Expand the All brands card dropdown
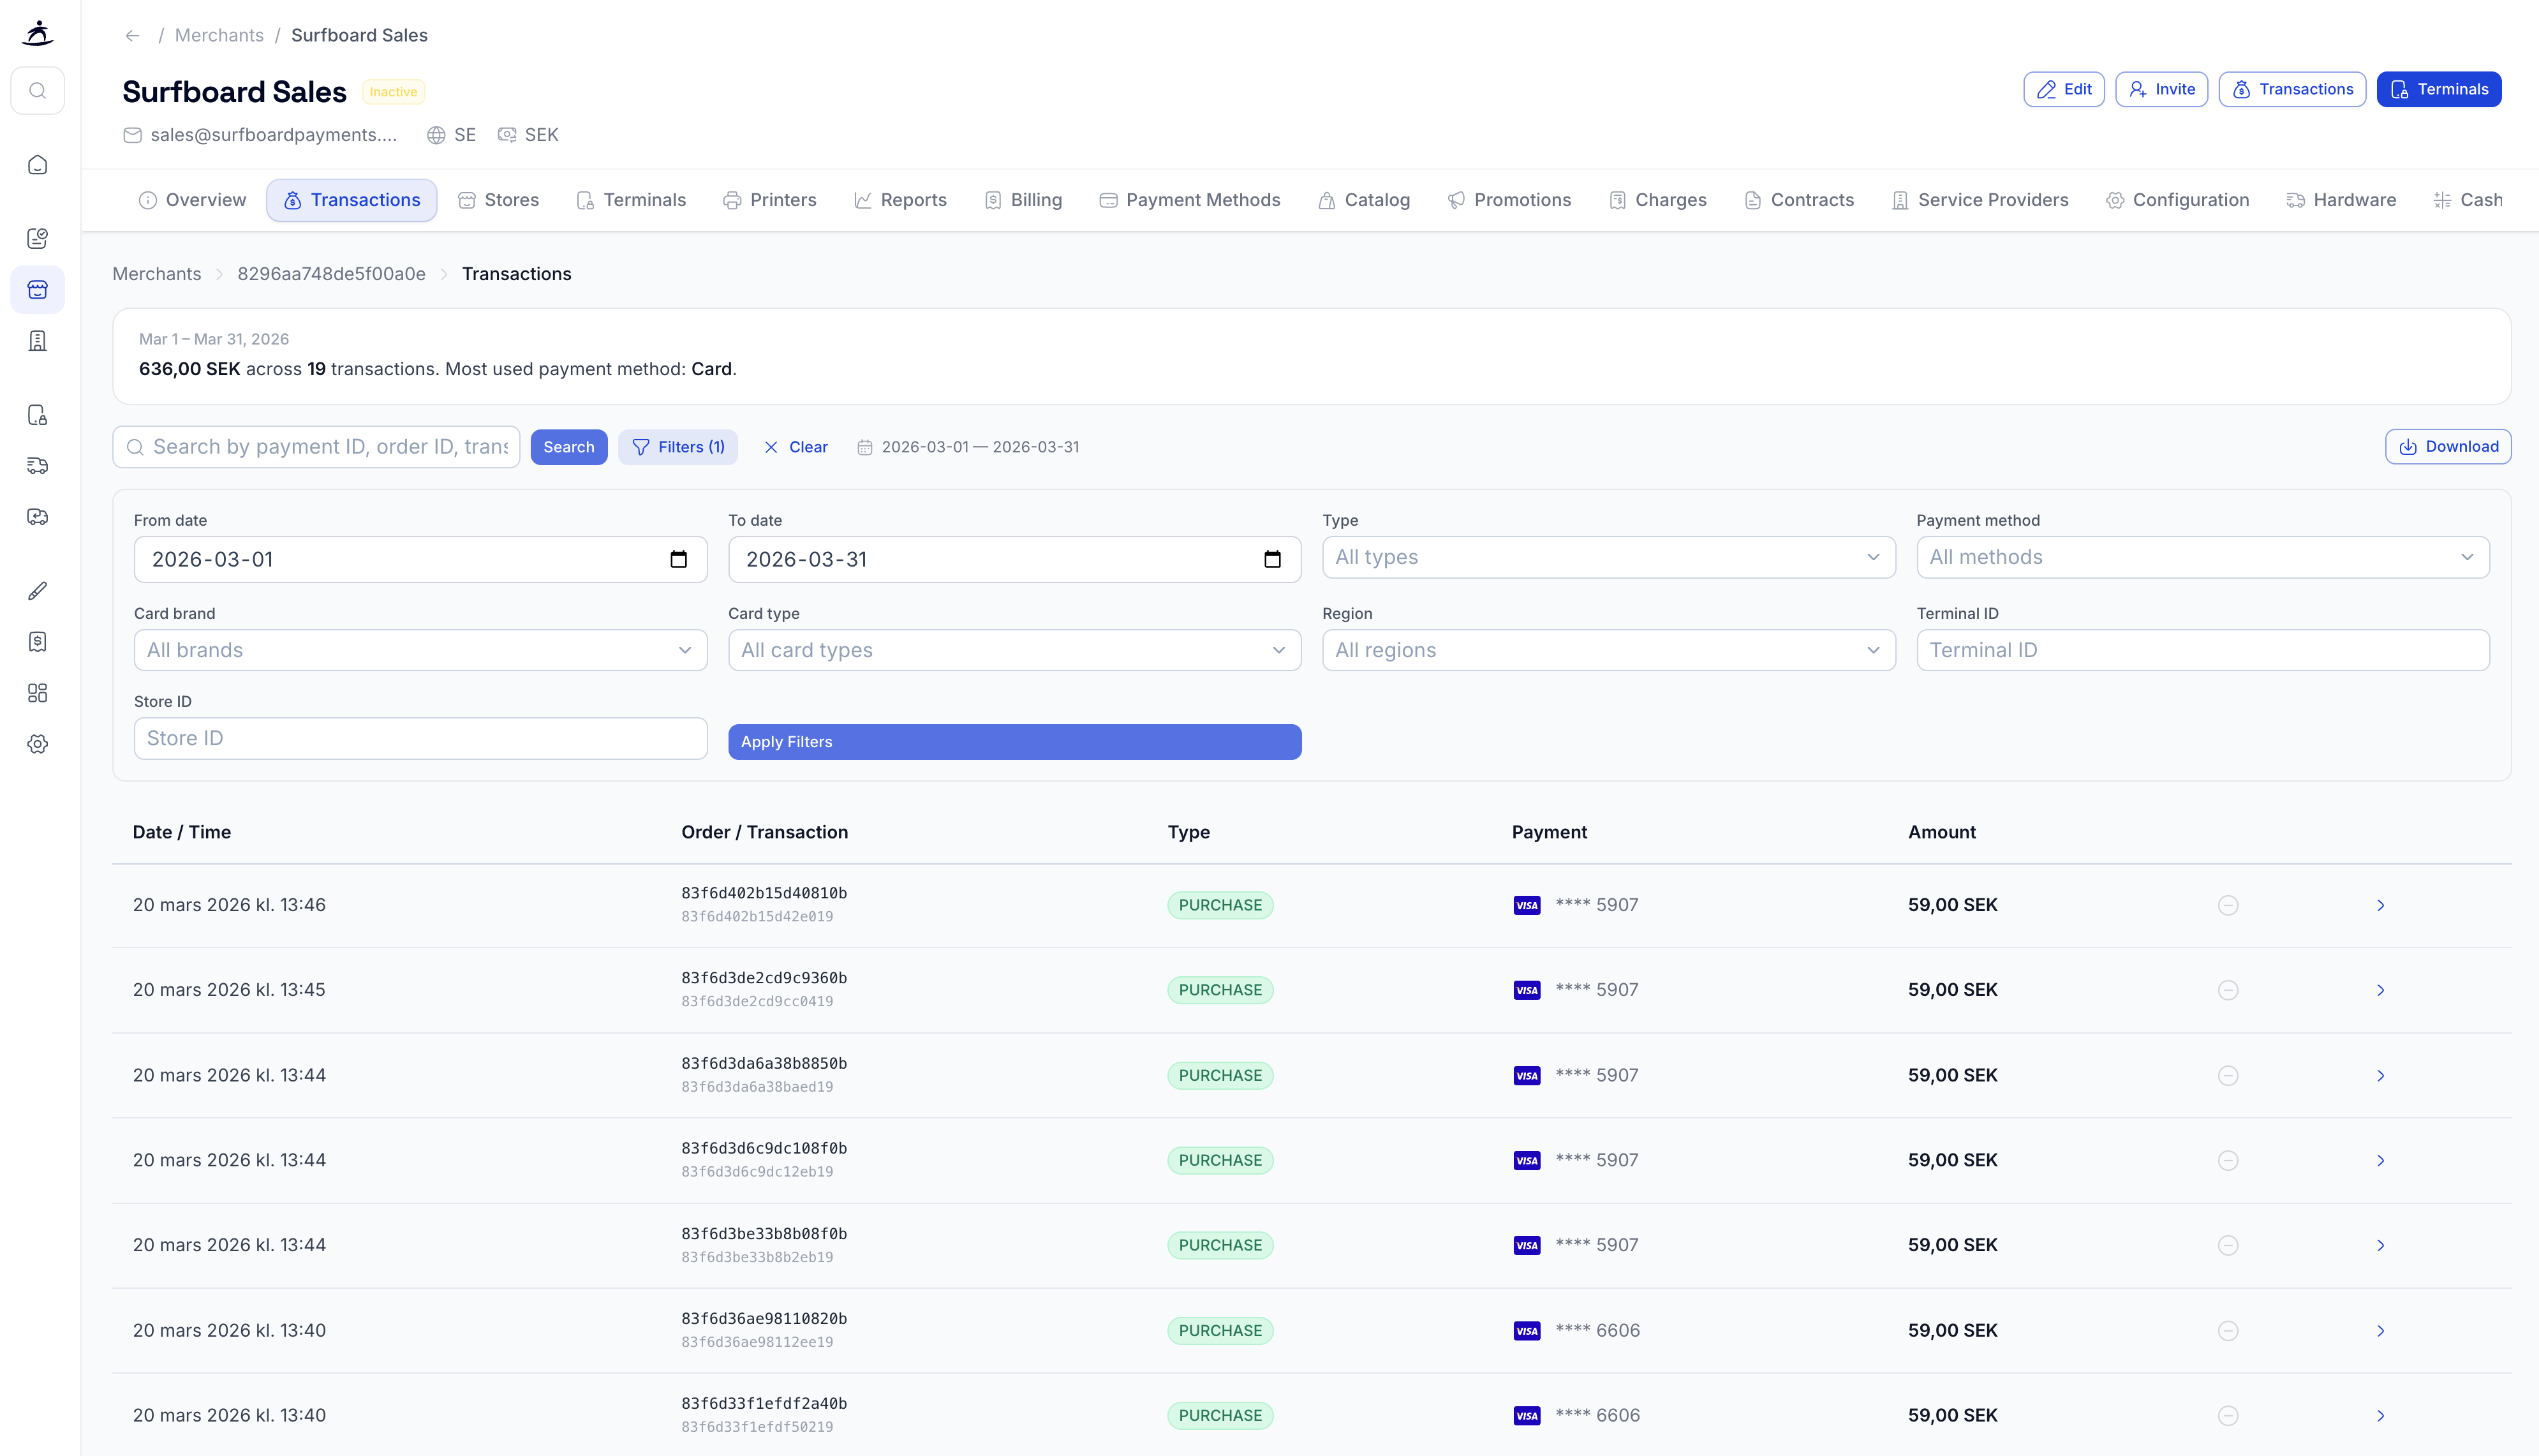Screen dimensions: 2539x1456 pos(420,650)
